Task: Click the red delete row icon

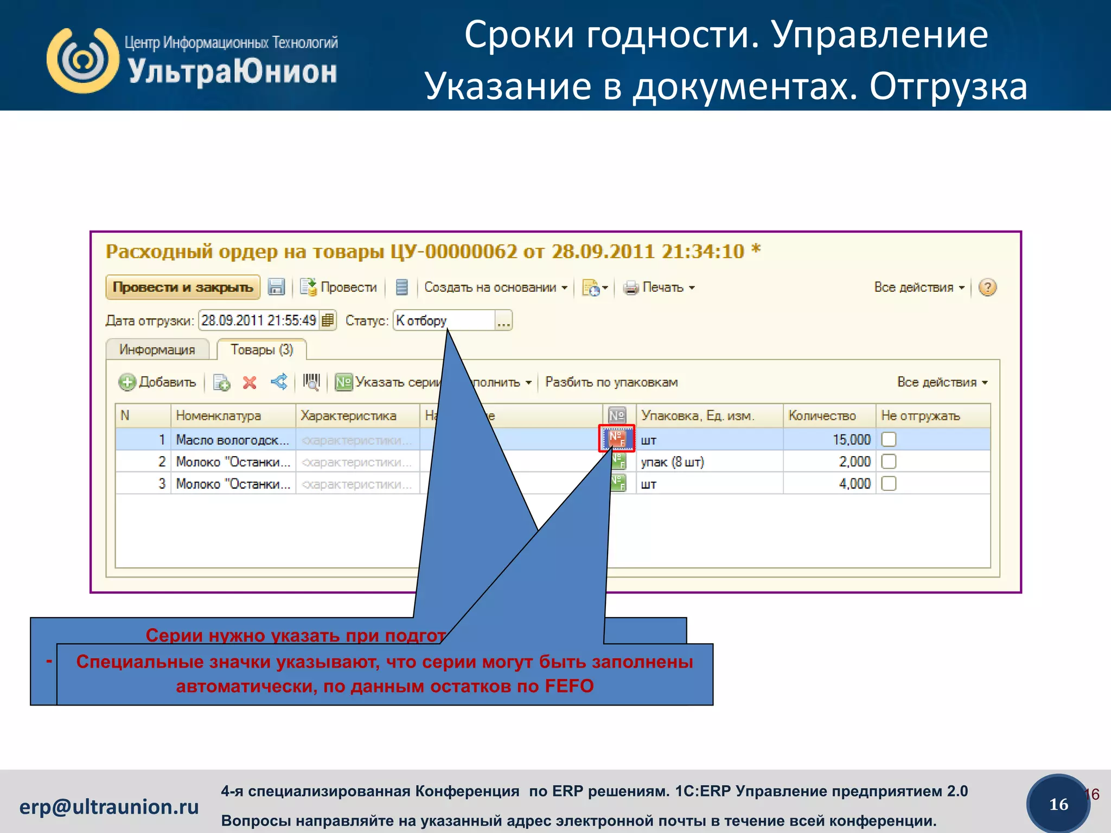Action: pos(250,382)
